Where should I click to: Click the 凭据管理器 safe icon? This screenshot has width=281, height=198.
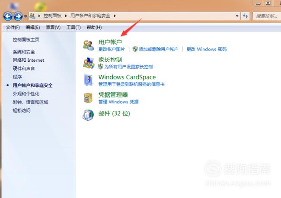tap(88, 98)
